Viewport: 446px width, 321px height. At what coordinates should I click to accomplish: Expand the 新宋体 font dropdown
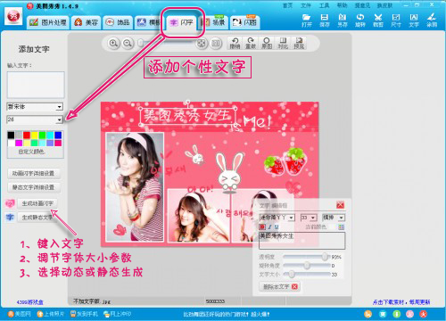pos(60,107)
